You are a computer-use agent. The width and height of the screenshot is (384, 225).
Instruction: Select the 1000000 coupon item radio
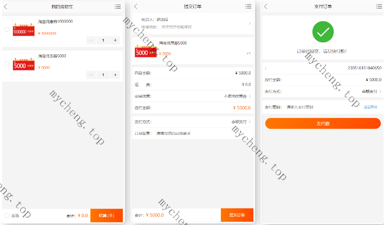7,29
